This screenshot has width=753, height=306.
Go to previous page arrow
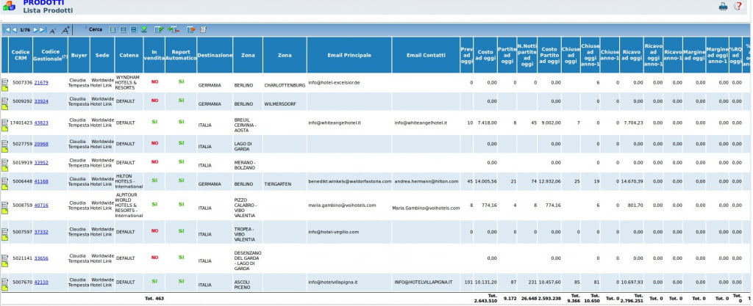coord(15,29)
